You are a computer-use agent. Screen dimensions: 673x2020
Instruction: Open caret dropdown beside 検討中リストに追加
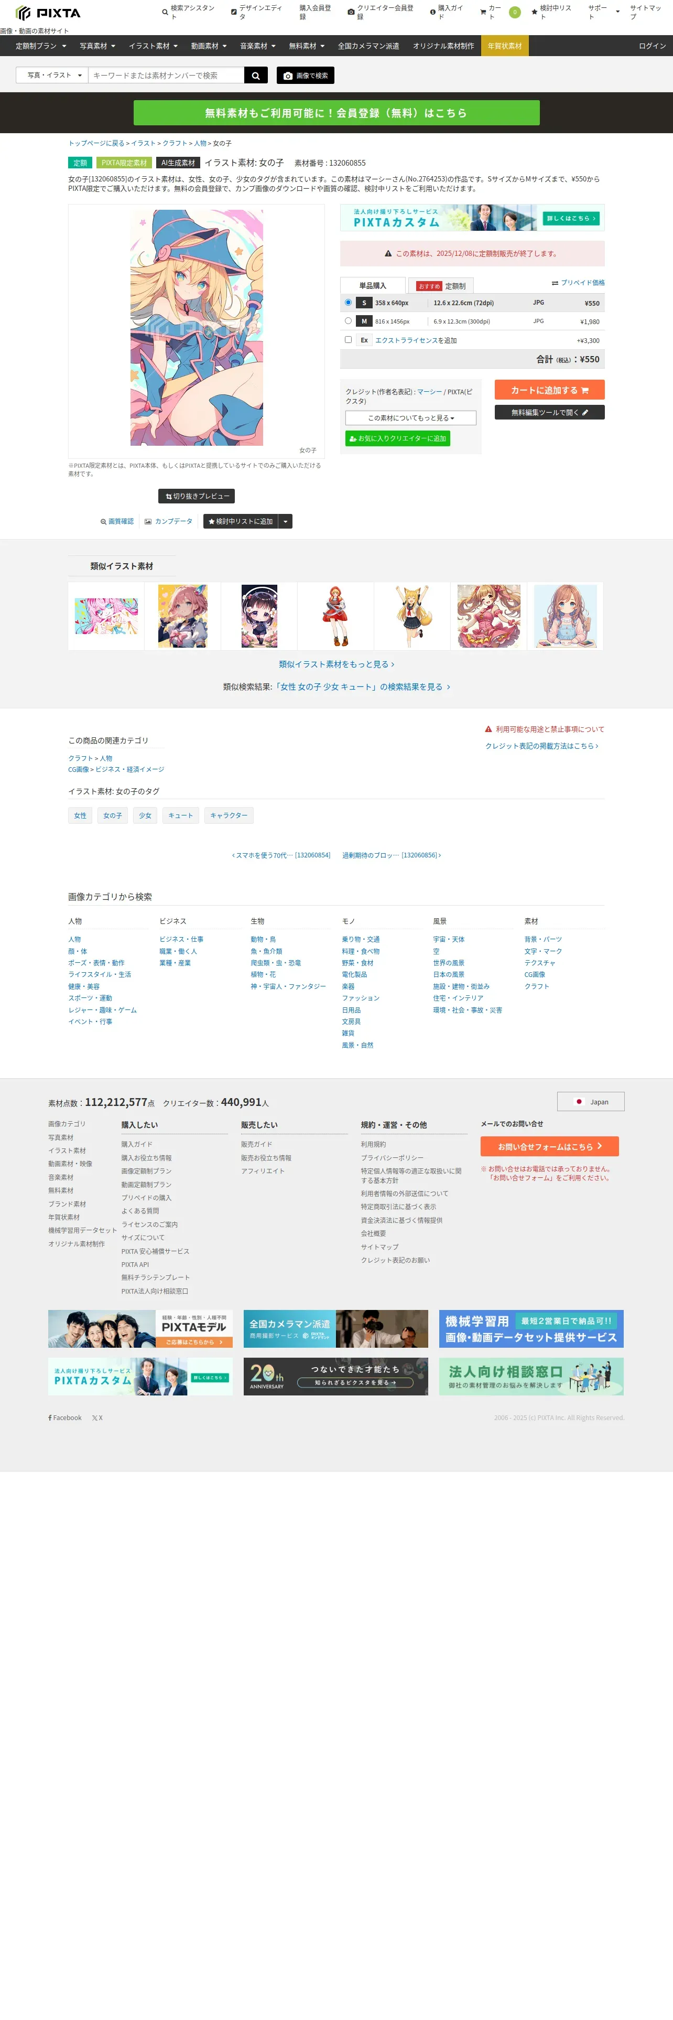tap(286, 521)
